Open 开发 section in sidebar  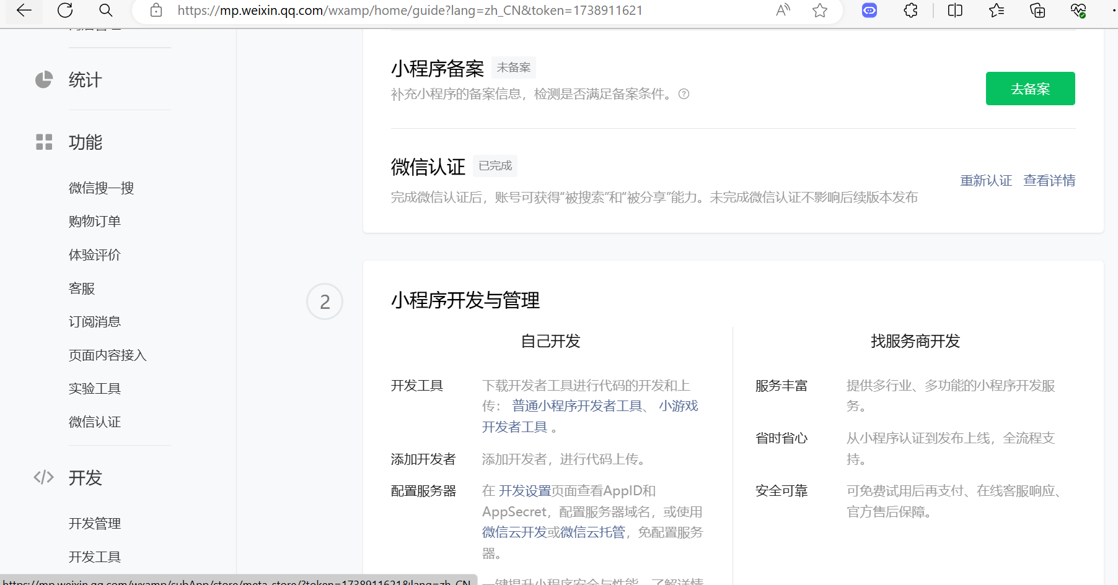(x=86, y=478)
